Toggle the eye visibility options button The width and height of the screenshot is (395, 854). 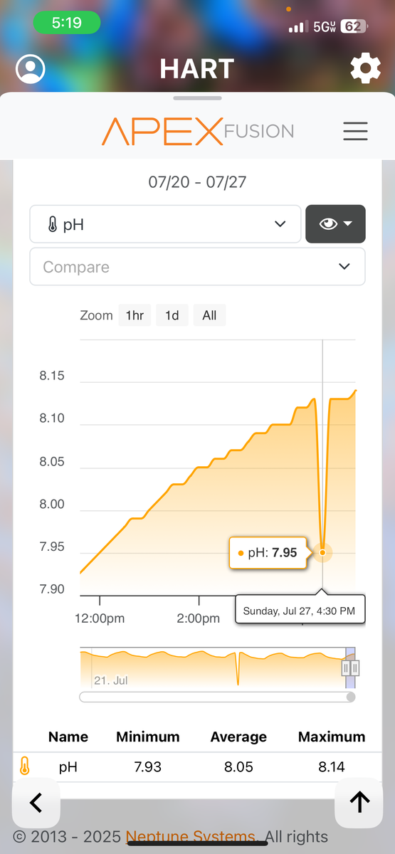[335, 224]
